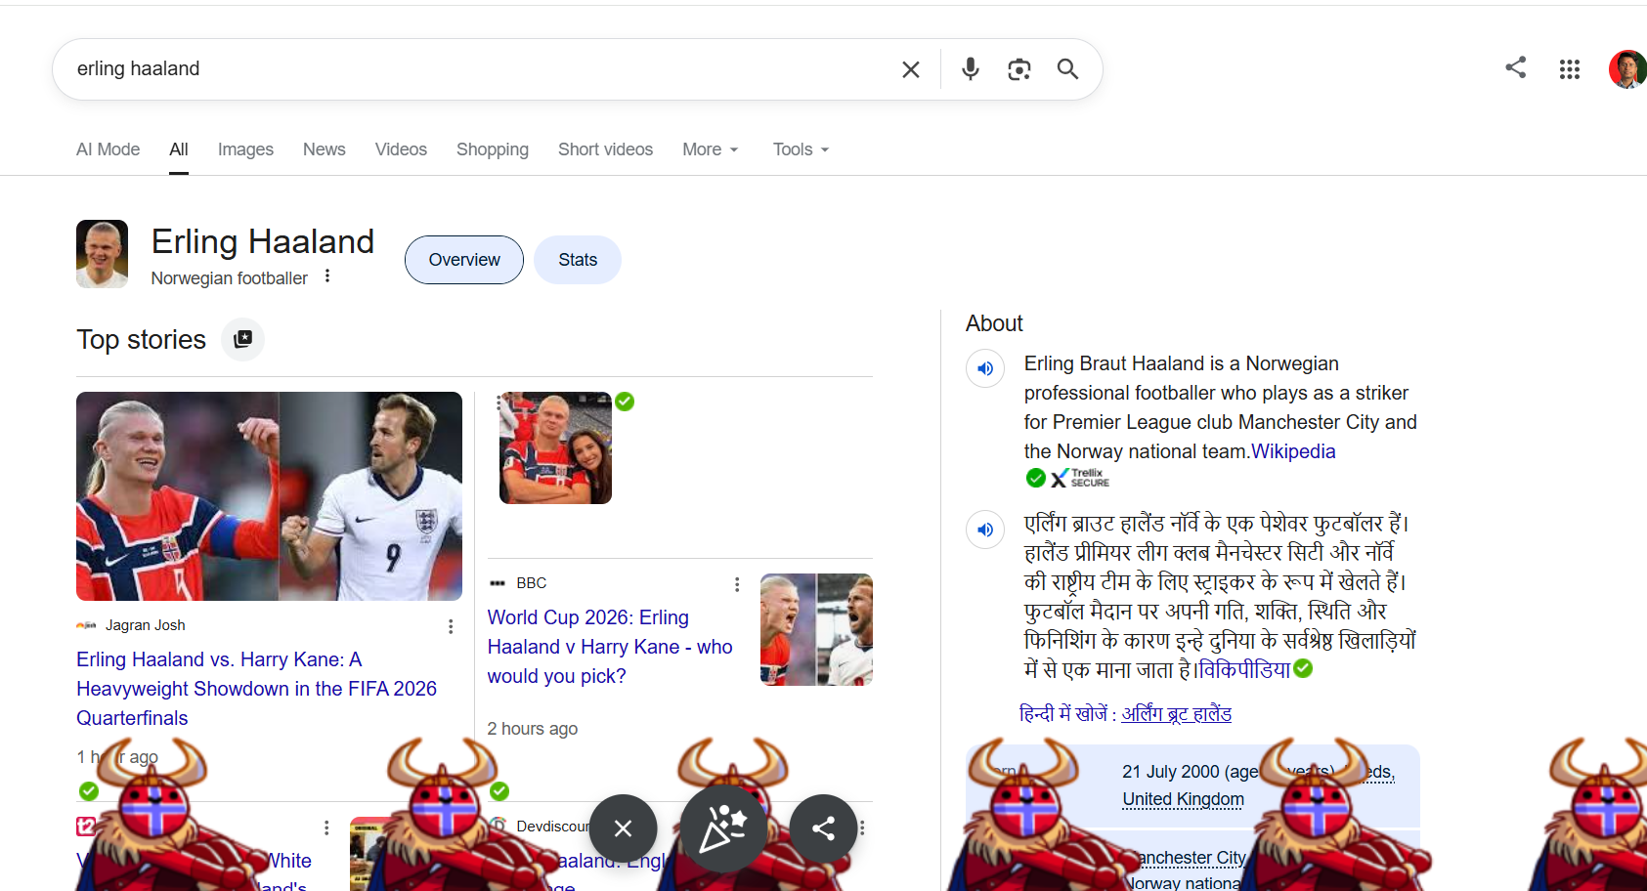Screen dimensions: 1647x891
Task: Expand the More search categories dropdown
Action: pyautogui.click(x=711, y=149)
